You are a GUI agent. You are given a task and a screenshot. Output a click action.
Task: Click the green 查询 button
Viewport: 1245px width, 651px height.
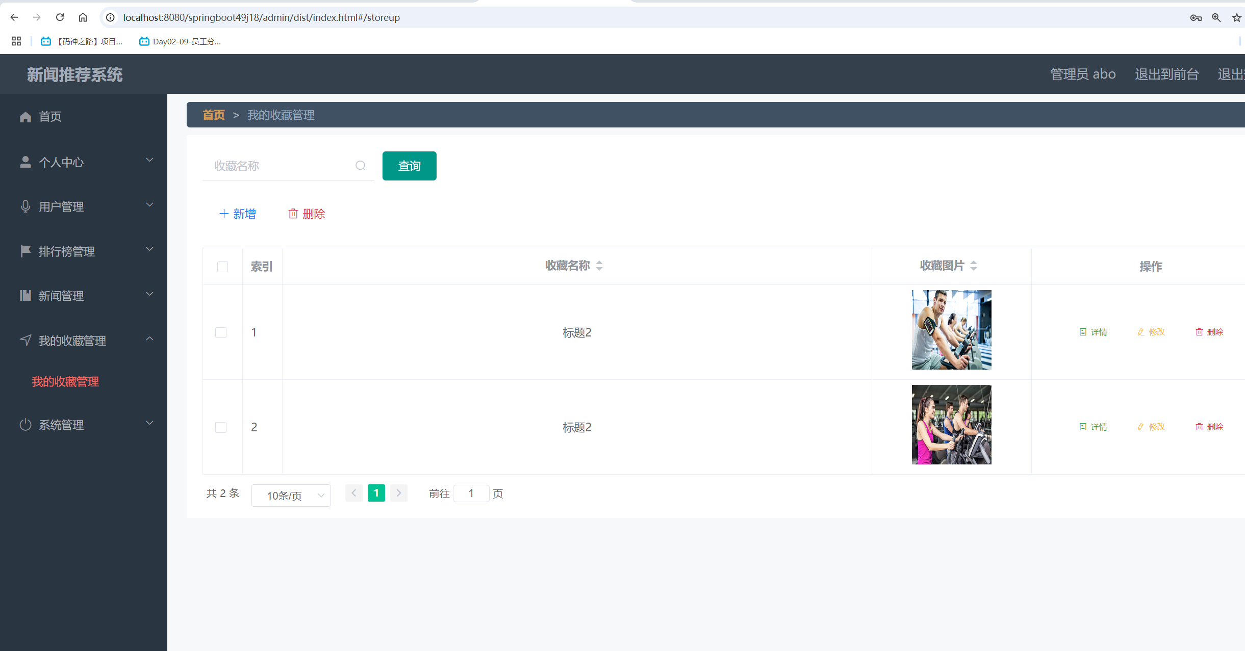coord(409,166)
